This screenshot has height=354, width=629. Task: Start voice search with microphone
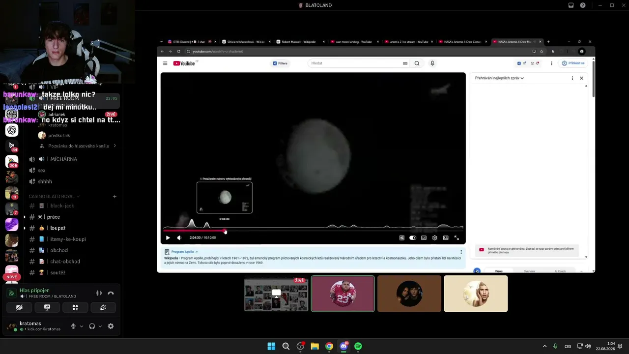(432, 63)
